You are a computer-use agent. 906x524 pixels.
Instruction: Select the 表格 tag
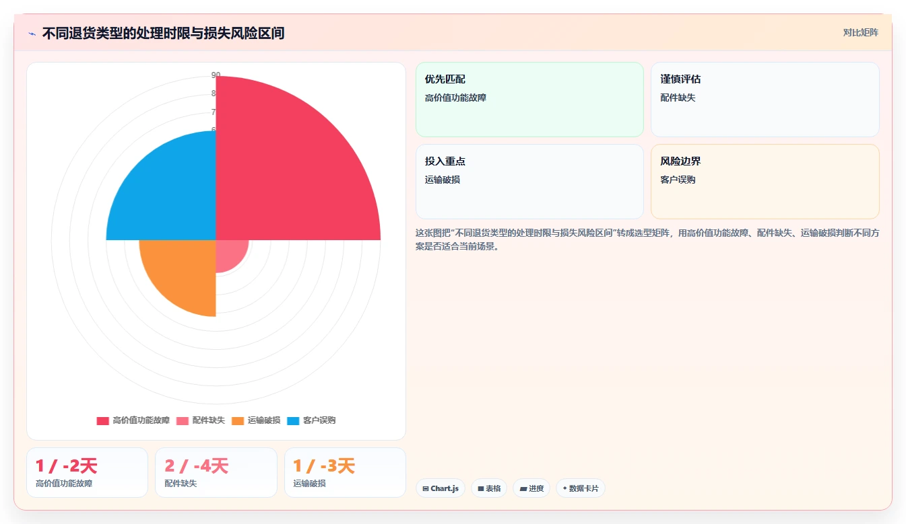coord(489,488)
